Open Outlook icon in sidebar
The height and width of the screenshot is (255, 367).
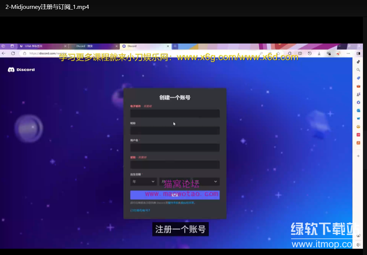coord(359,110)
